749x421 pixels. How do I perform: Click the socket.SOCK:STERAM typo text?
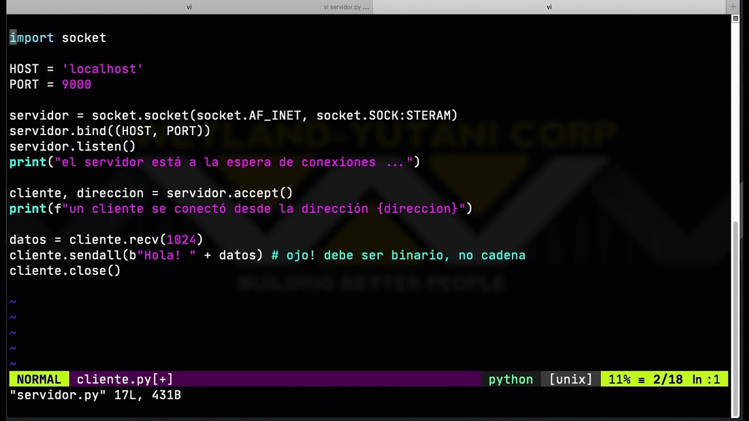[384, 116]
